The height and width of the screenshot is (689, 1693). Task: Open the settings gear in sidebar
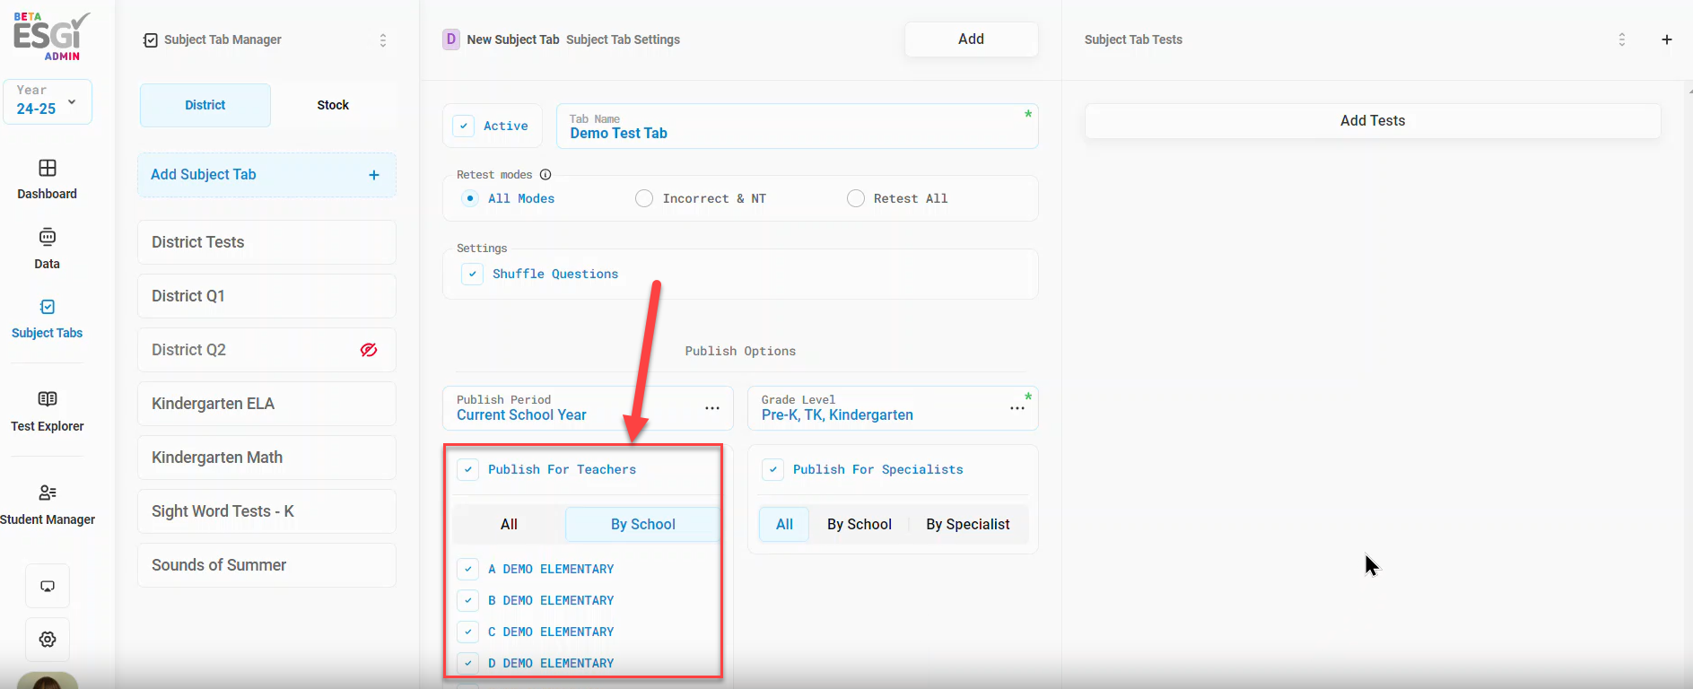click(x=48, y=640)
